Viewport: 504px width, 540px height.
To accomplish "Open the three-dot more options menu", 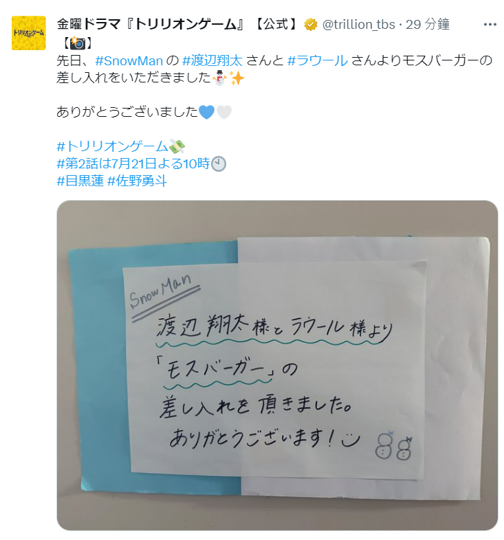I will click(490, 25).
